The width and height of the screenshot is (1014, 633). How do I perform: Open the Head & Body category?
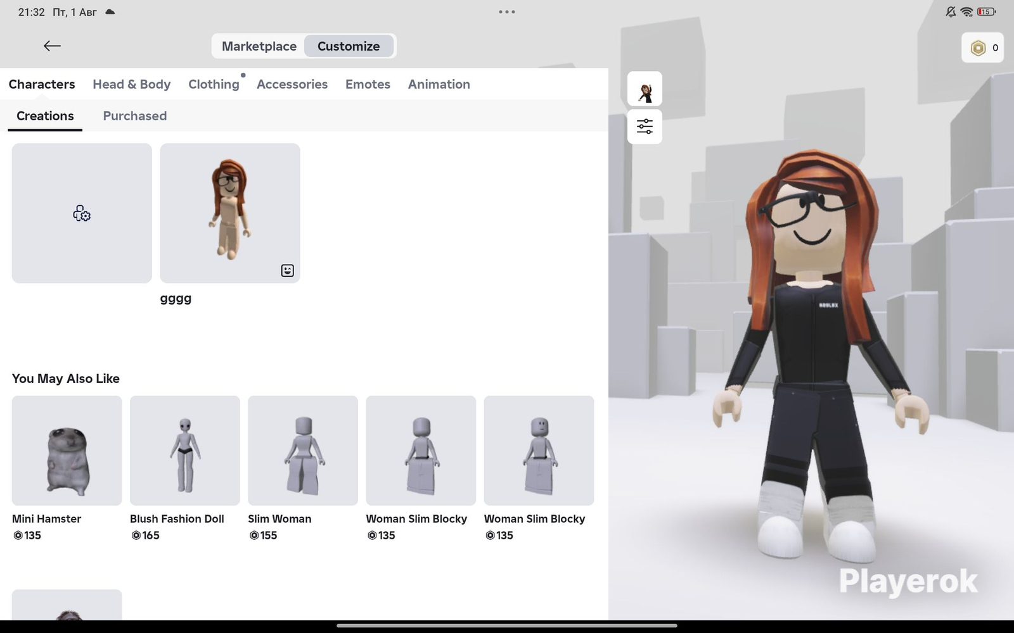[131, 84]
